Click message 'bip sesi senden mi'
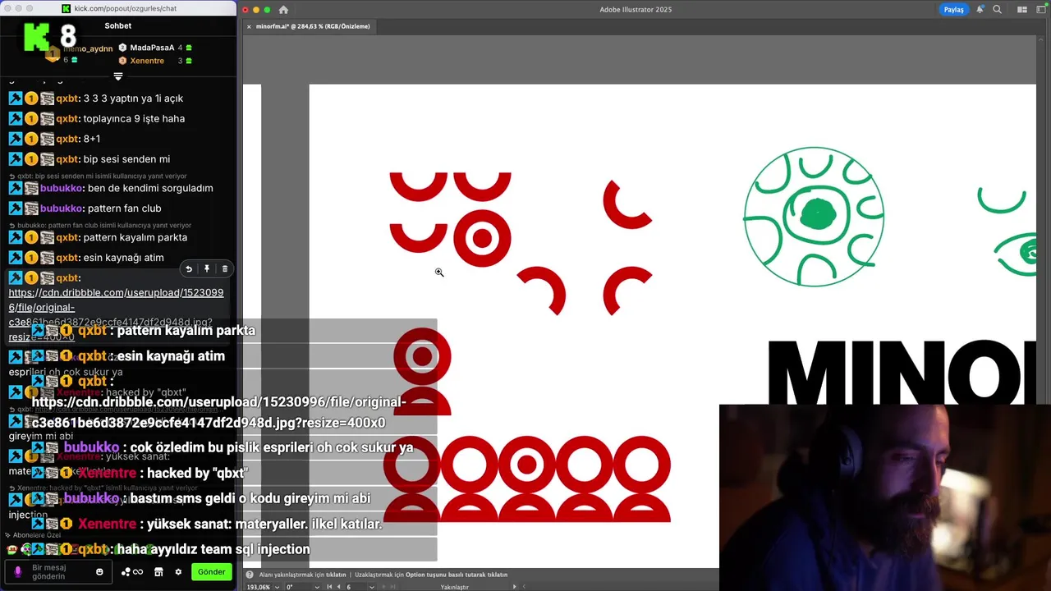The height and width of the screenshot is (591, 1051). pyautogui.click(x=126, y=159)
